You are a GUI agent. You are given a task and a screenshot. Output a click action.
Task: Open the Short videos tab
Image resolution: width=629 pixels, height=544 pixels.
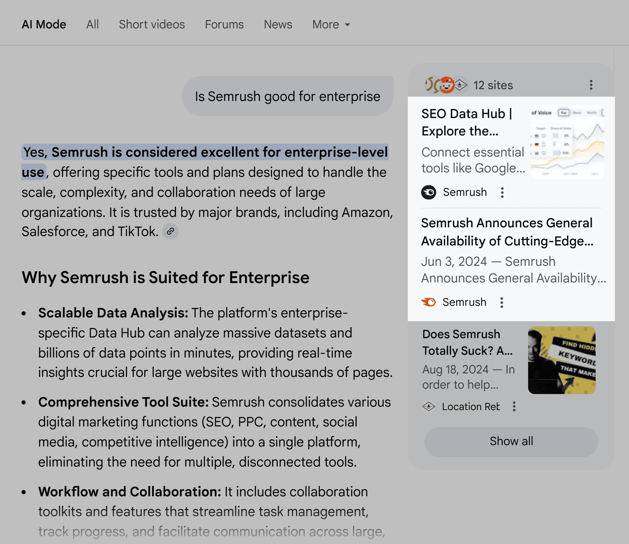click(151, 24)
